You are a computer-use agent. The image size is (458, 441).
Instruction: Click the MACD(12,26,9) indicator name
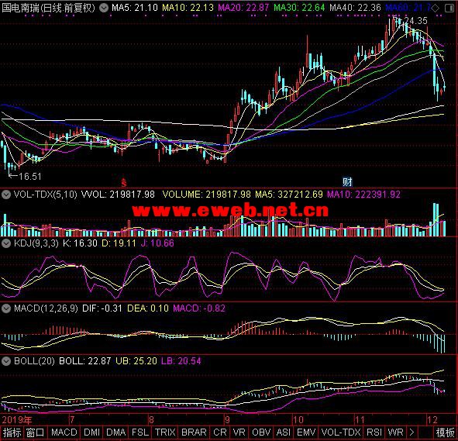point(46,308)
